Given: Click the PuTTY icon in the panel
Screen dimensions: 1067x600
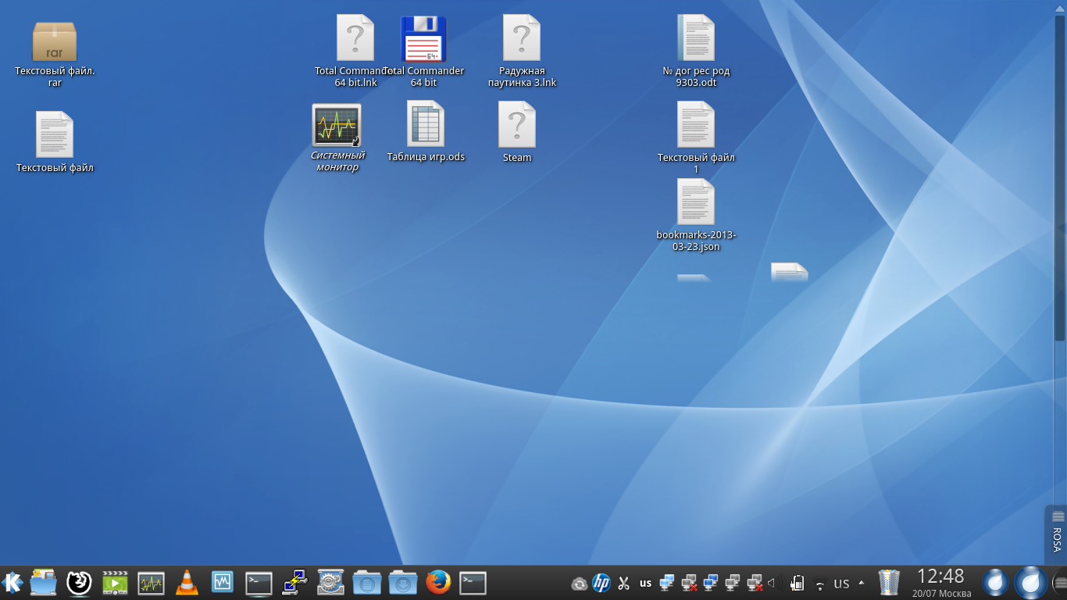Looking at the screenshot, I should point(294,583).
